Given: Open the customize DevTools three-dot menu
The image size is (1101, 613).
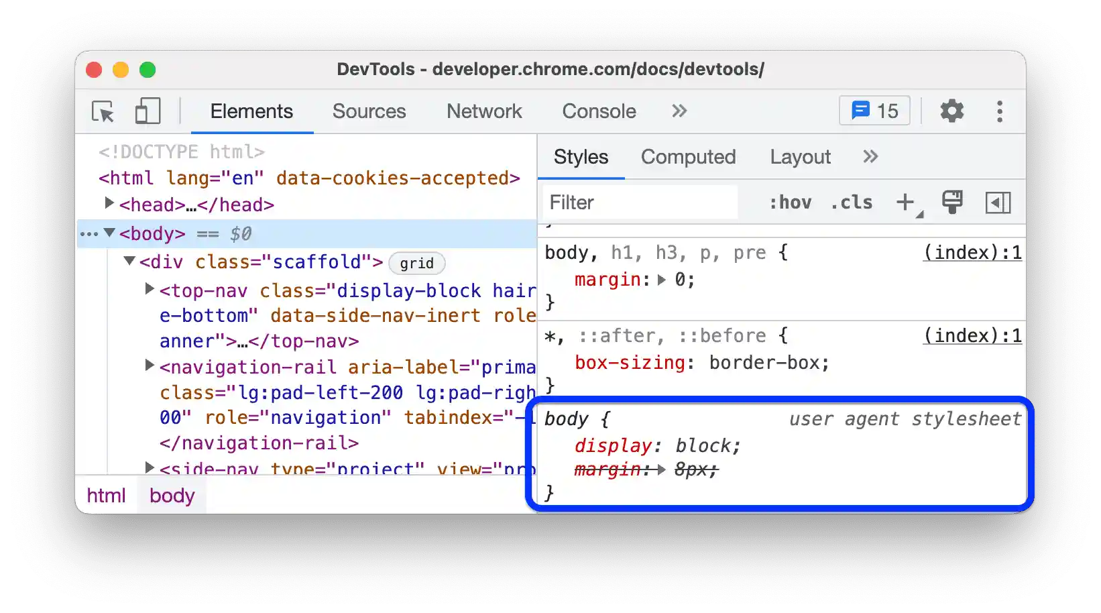Looking at the screenshot, I should [1000, 111].
